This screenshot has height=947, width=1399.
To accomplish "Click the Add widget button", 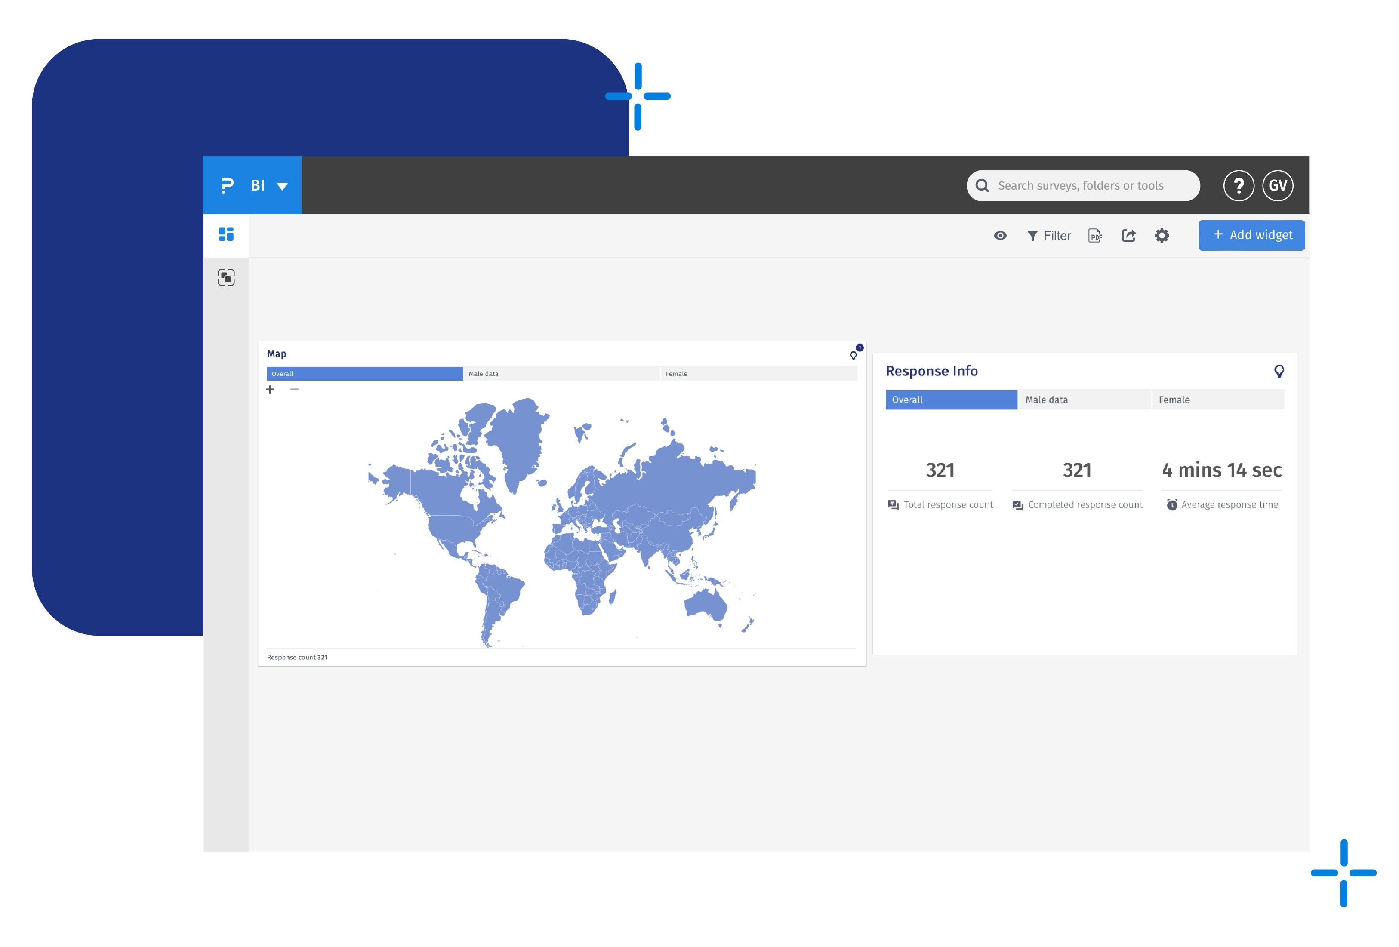I will [x=1251, y=235].
